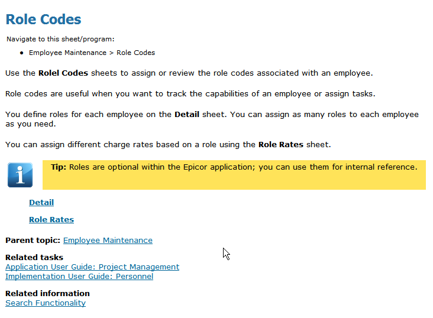The width and height of the screenshot is (433, 318).
Task: Follow the Search Functionality link
Action: [x=46, y=303]
